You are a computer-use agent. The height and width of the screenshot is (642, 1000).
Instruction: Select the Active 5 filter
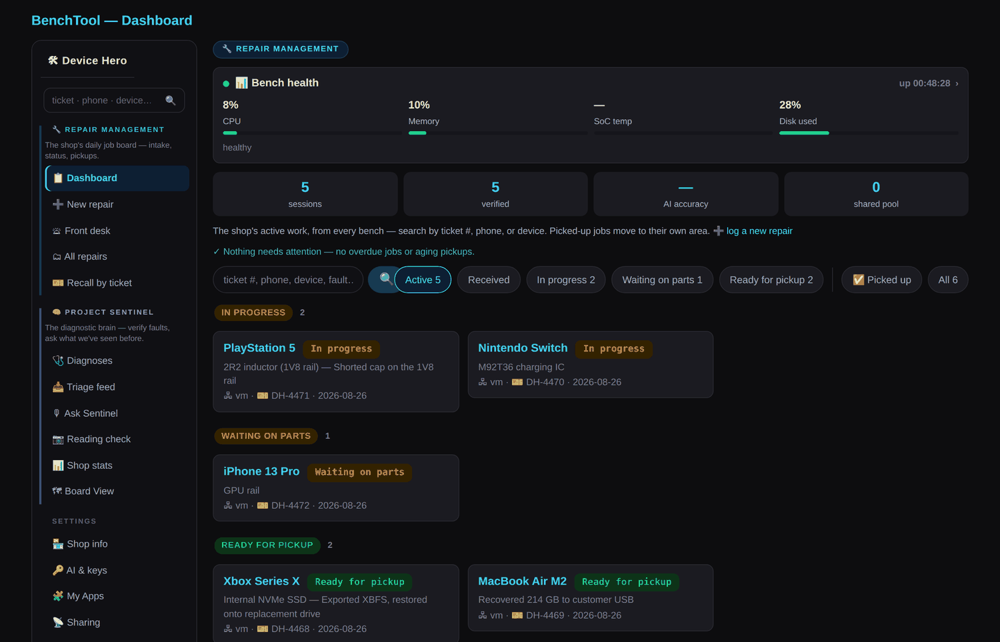[x=423, y=280]
